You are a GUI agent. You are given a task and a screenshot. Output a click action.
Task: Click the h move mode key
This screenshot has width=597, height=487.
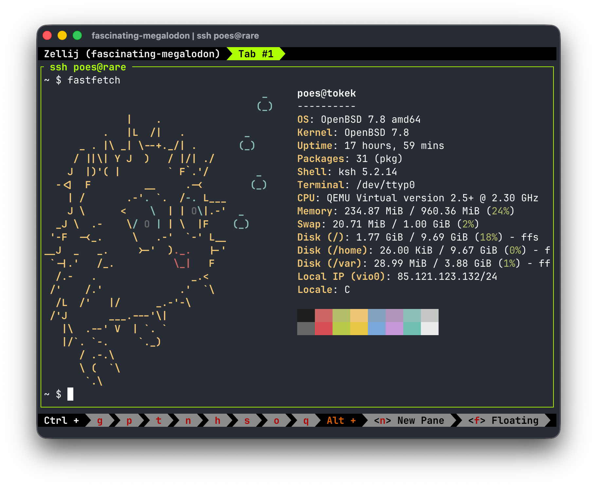218,421
